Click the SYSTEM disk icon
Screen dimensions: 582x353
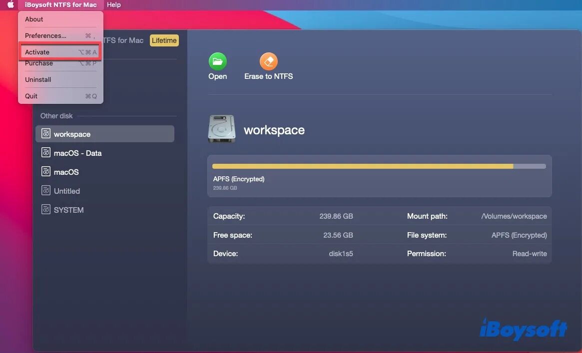point(45,209)
